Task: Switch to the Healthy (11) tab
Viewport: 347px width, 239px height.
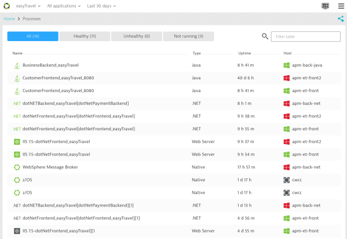Action: [x=85, y=36]
